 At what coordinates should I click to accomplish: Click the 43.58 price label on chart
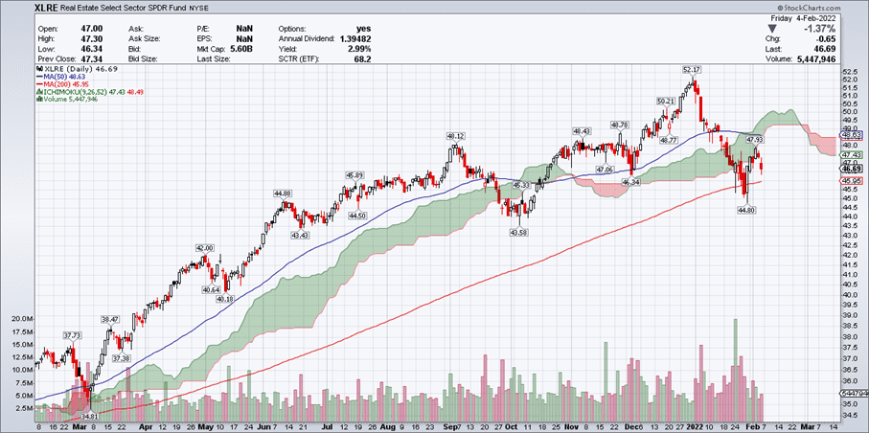point(517,233)
